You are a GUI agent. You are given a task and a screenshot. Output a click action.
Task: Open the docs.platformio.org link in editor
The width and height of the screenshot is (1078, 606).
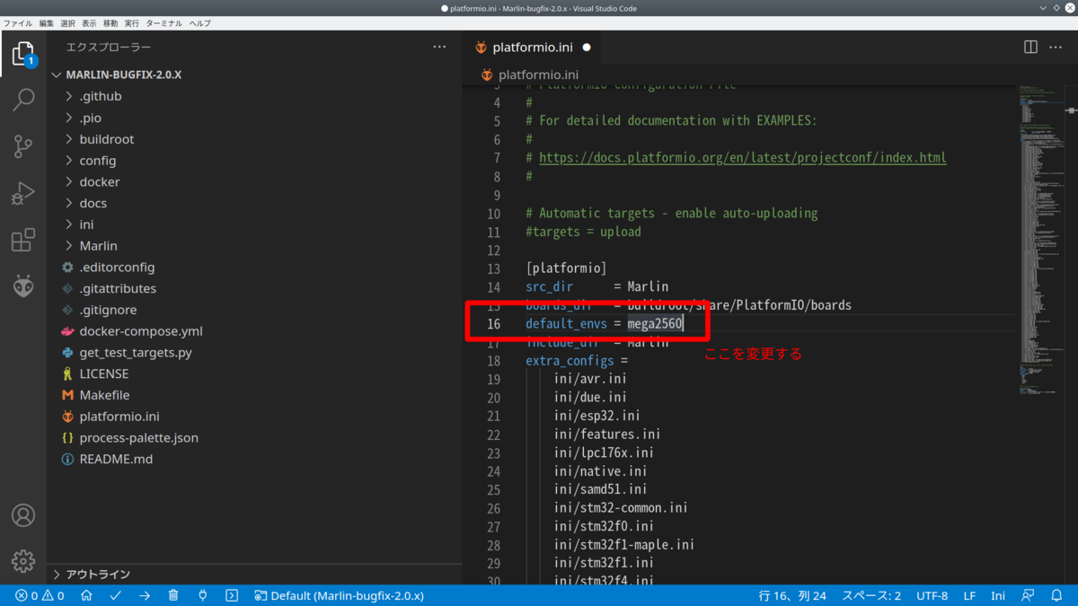(x=742, y=157)
